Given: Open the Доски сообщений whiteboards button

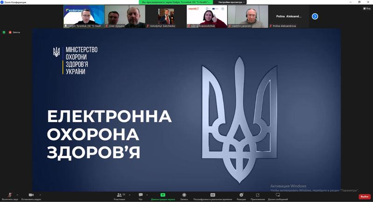Looking at the screenshot, I should click(278, 197).
